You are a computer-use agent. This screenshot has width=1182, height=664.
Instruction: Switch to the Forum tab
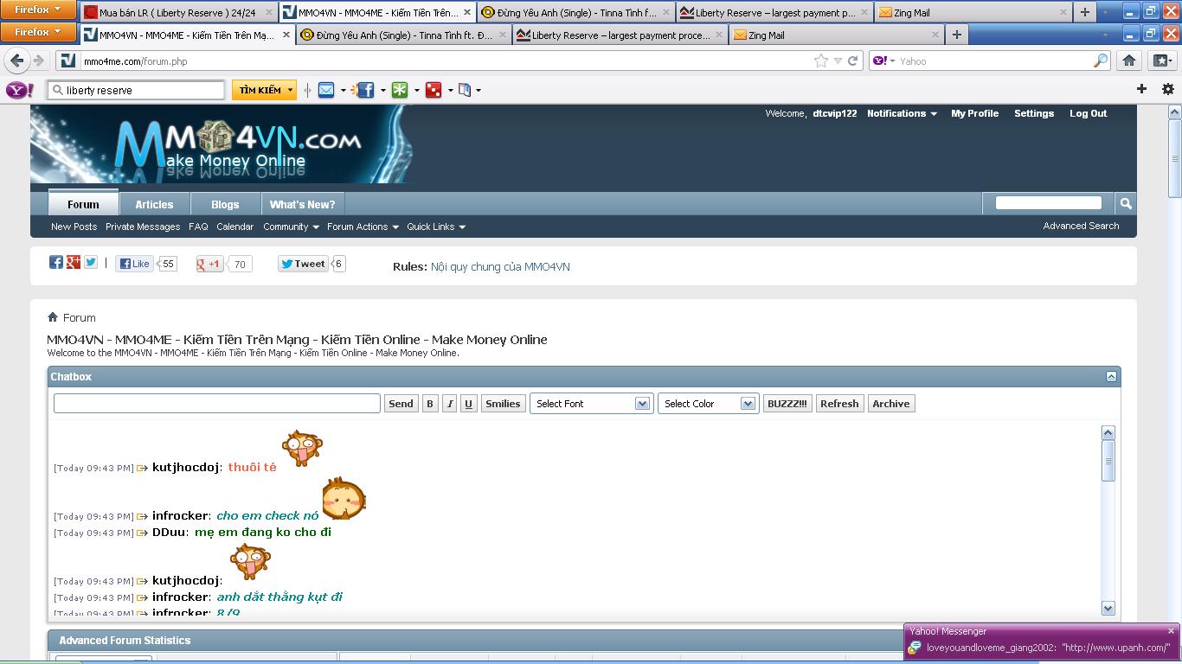coord(83,204)
